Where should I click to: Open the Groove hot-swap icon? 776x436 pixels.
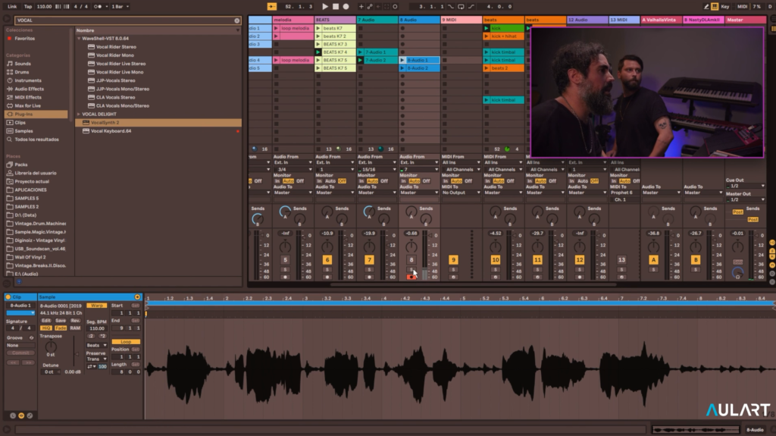coord(32,338)
